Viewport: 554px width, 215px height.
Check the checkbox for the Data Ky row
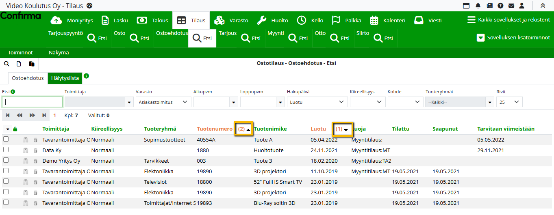coord(6,150)
